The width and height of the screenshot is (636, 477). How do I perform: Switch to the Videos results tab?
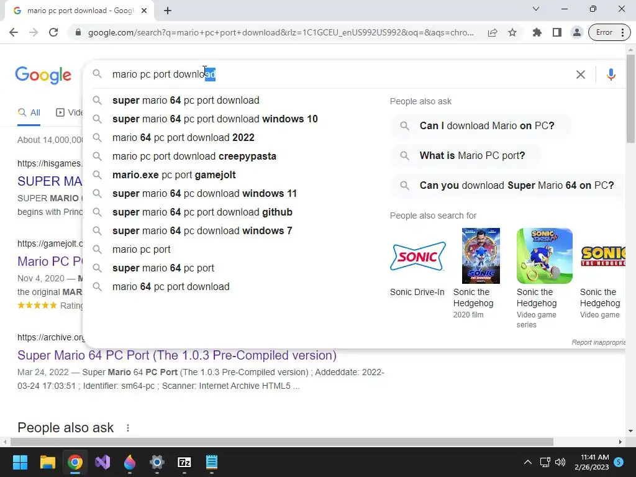[70, 113]
